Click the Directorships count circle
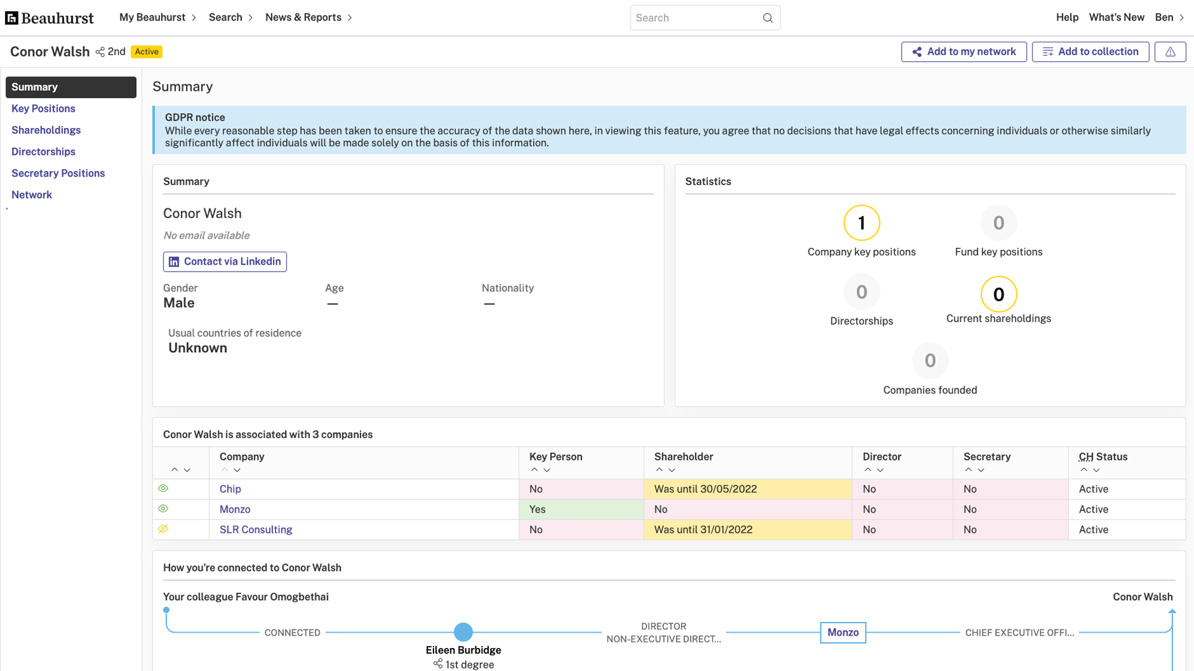The image size is (1194, 671). click(x=861, y=291)
